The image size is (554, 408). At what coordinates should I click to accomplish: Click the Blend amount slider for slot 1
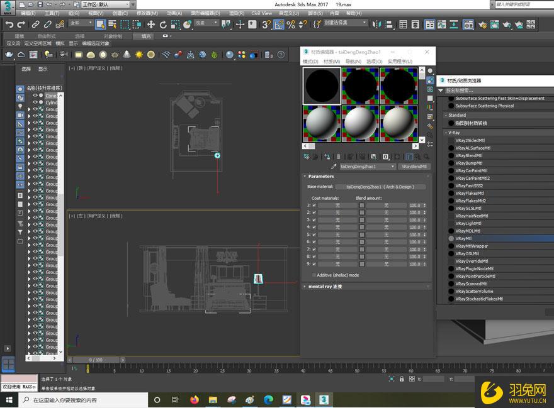click(362, 206)
